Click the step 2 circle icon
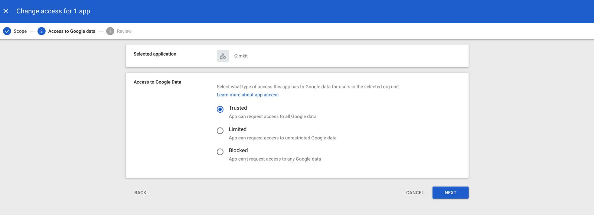 pos(42,31)
